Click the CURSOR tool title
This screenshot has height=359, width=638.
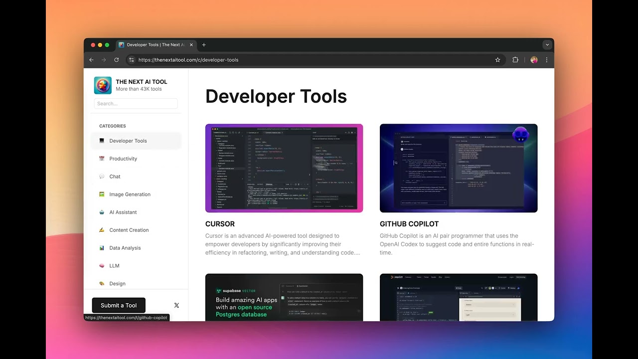[x=220, y=224]
